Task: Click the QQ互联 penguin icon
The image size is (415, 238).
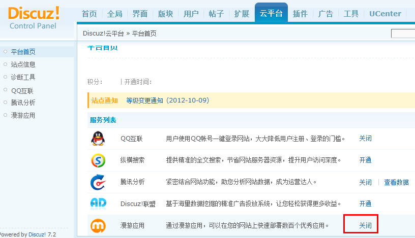Action: (98, 139)
